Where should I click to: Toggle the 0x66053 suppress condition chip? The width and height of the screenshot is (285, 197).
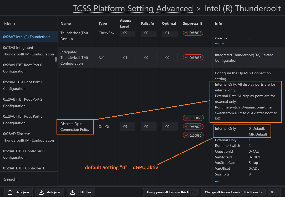[193, 58]
